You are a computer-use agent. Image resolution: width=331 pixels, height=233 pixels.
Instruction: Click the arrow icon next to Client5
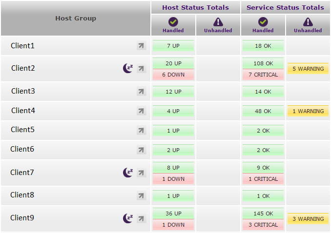point(141,130)
